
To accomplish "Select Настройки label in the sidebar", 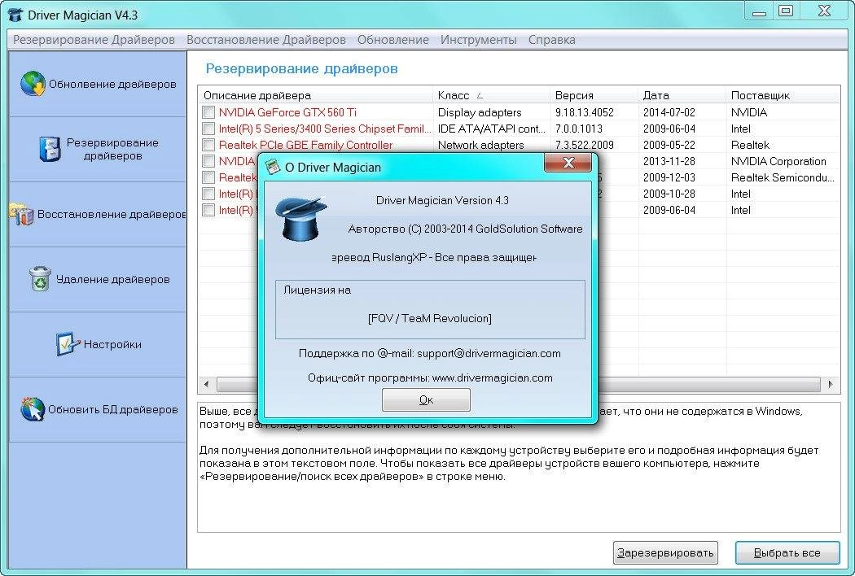I will (112, 344).
